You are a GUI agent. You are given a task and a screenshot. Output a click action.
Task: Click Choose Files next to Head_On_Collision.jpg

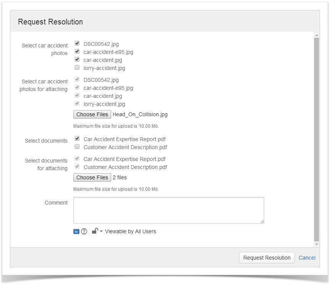point(92,114)
